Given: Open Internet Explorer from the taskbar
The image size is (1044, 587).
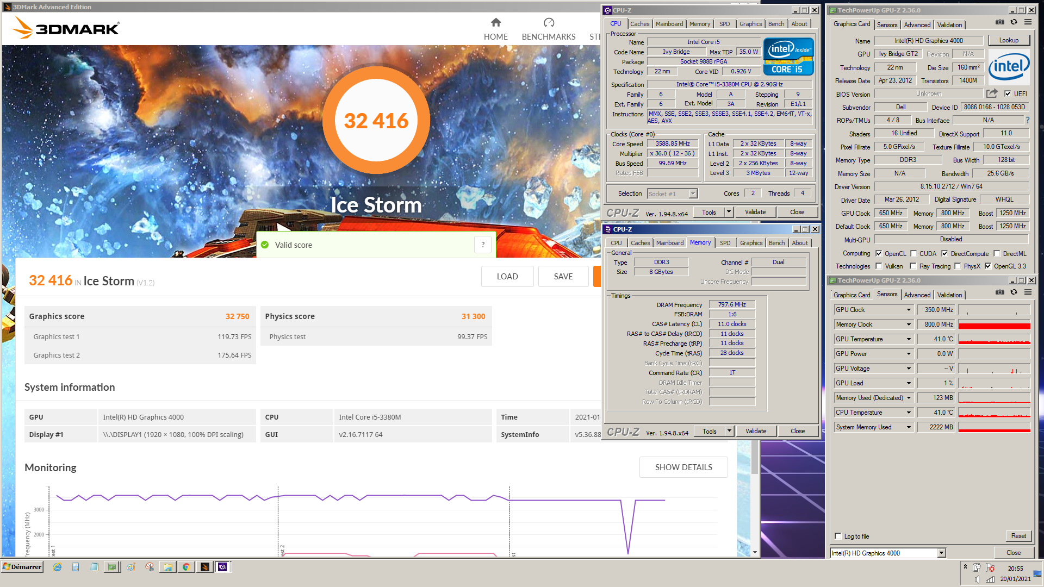Looking at the screenshot, I should coord(57,567).
